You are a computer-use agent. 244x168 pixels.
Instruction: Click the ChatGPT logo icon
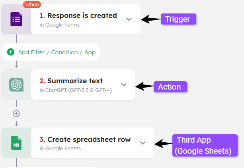pyautogui.click(x=16, y=84)
